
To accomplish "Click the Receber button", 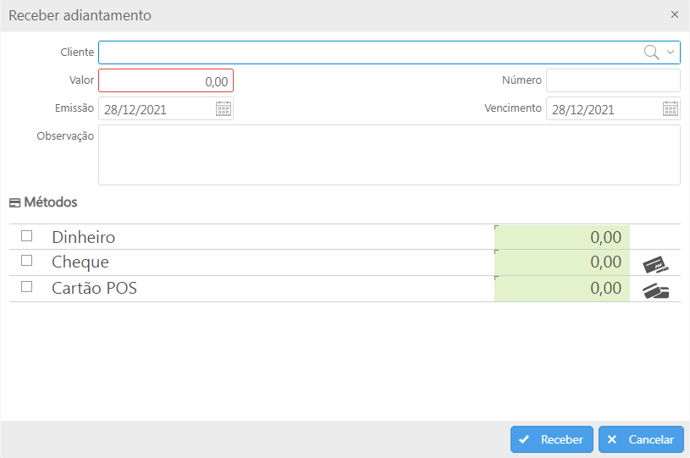I will pyautogui.click(x=552, y=439).
